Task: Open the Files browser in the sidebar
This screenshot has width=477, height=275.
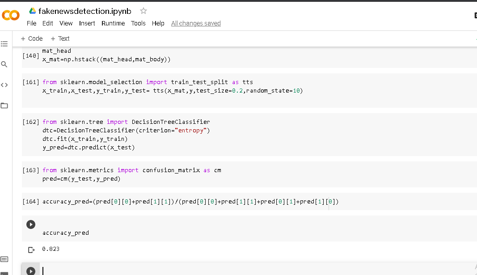Action: (x=4, y=106)
